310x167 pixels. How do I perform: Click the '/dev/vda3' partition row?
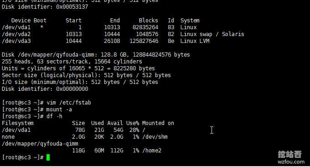coord(106,41)
